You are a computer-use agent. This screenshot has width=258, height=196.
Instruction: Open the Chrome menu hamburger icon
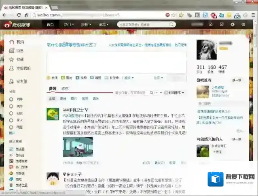click(x=253, y=15)
